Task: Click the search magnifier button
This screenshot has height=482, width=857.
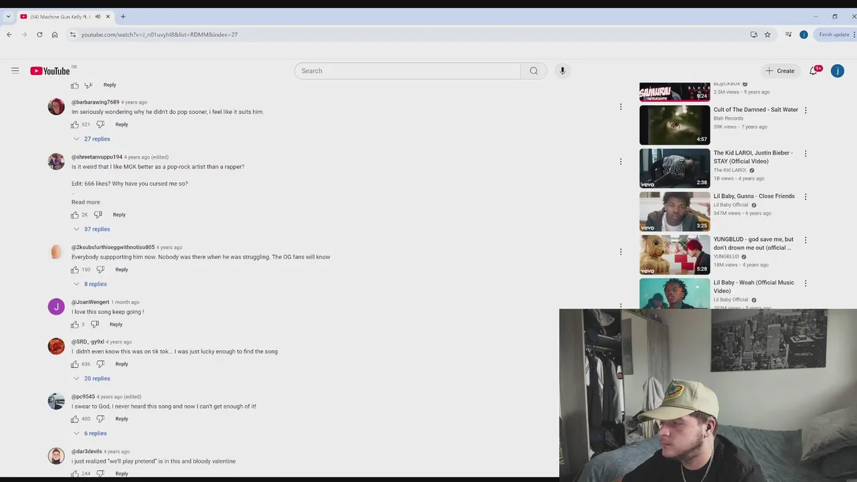Action: [534, 71]
